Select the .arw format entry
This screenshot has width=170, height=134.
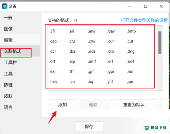point(92,31)
